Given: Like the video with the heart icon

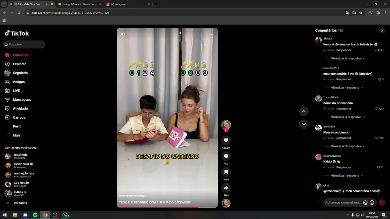Looking at the screenshot, I should pos(226,140).
